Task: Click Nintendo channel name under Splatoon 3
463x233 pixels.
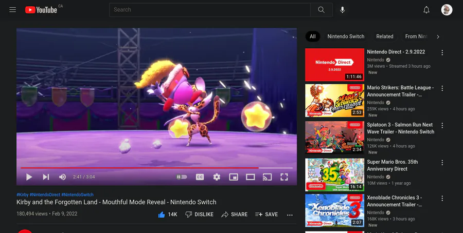Action: coord(376,140)
